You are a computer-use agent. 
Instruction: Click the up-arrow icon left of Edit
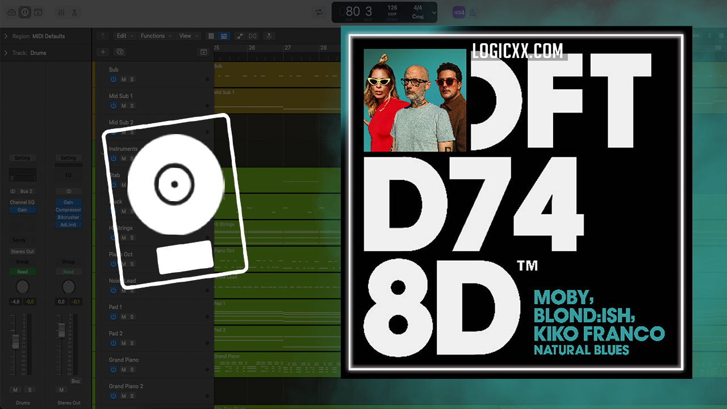pos(103,36)
